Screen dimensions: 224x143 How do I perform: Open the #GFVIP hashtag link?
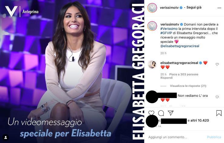coord(166,33)
